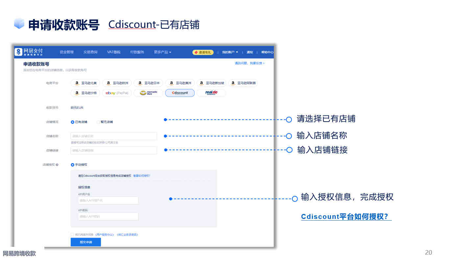Select the eBay (PayPal) platform
The width and height of the screenshot is (453, 259).
[x=117, y=93]
